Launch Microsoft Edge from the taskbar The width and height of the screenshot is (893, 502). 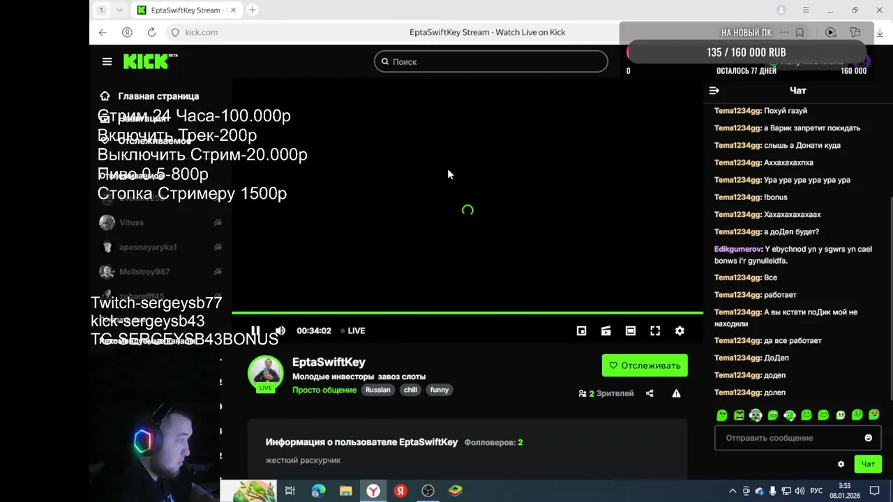318,491
